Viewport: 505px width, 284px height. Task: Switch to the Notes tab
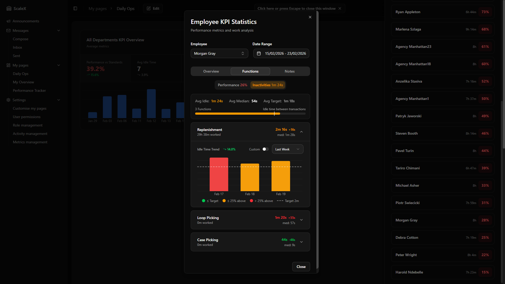click(290, 71)
